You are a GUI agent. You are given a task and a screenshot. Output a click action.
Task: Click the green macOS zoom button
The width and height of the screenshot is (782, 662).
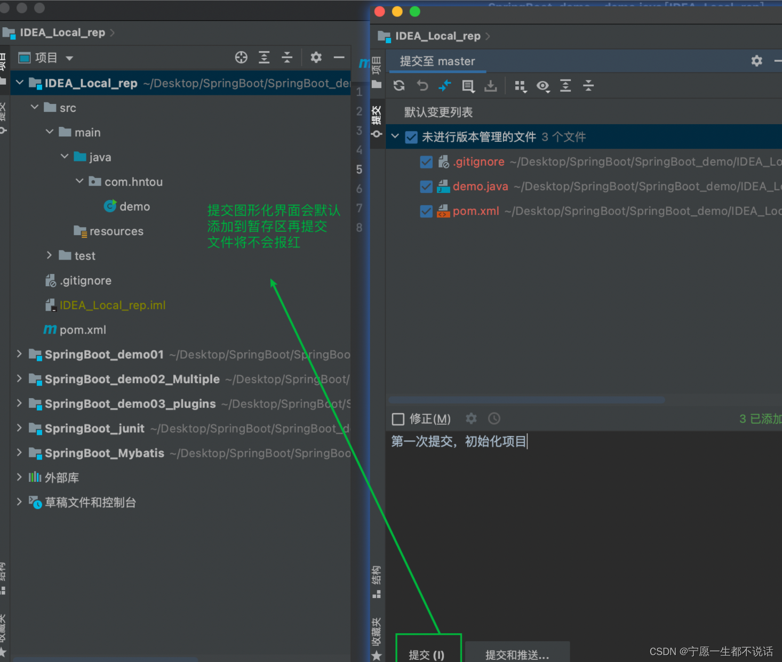coord(415,12)
